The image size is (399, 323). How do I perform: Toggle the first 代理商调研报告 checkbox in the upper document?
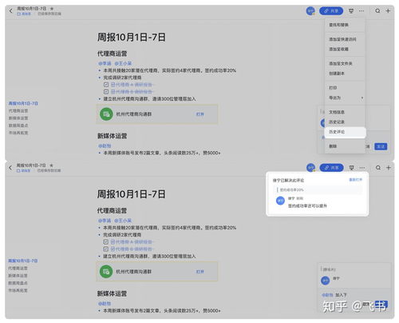(x=106, y=85)
